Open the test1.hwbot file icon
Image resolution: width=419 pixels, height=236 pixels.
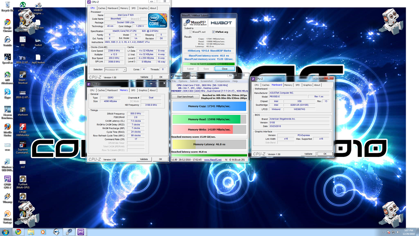(x=38, y=59)
